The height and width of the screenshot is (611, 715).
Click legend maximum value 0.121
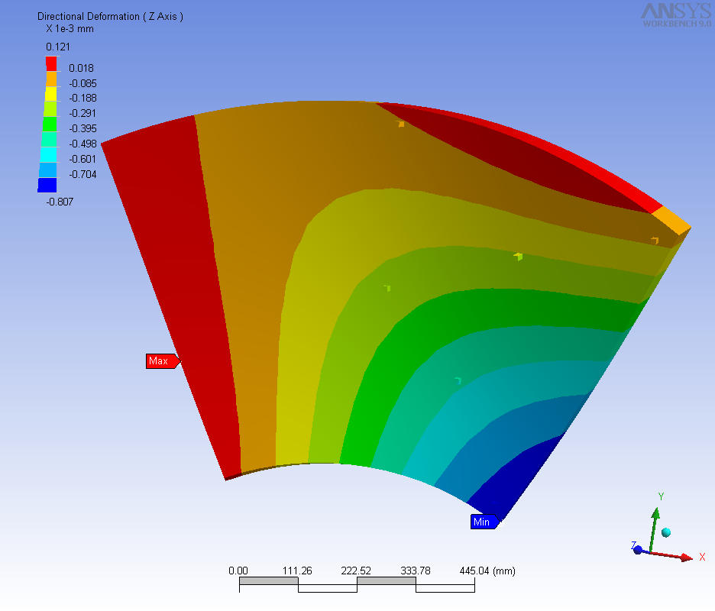point(58,47)
